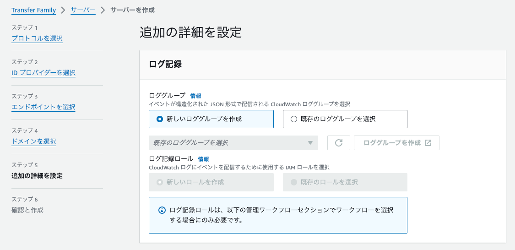
Task: Click the サーバー breadcrumb link
Action: 83,10
